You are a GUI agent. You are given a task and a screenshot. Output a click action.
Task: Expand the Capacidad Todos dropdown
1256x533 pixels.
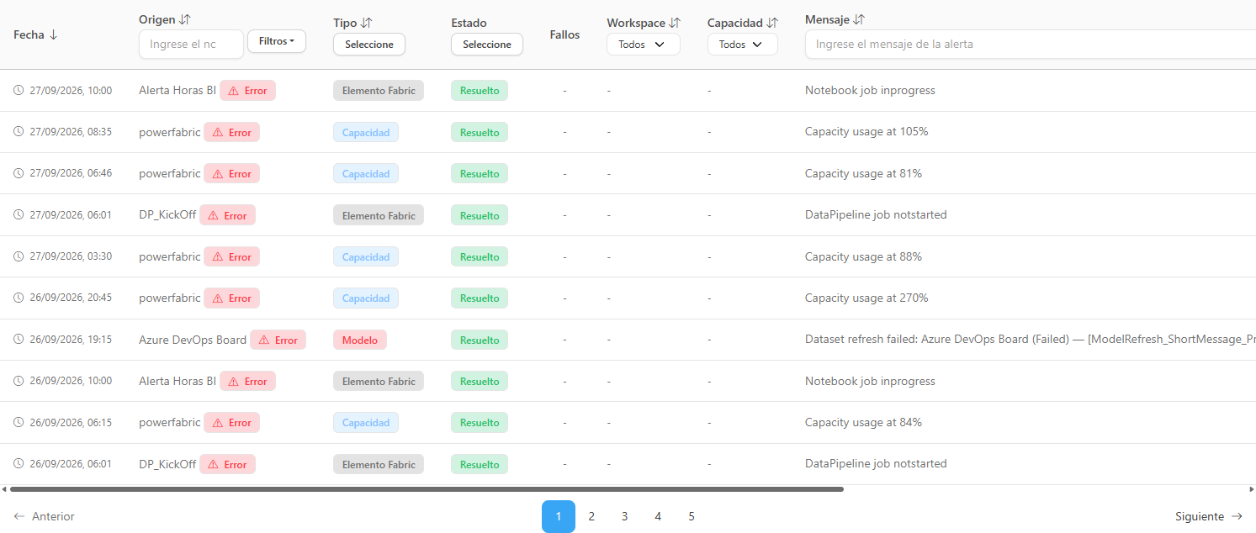click(743, 45)
